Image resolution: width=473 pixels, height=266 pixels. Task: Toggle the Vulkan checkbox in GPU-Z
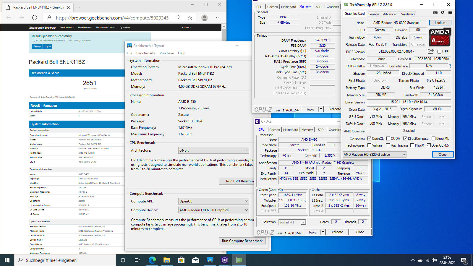pos(369,145)
